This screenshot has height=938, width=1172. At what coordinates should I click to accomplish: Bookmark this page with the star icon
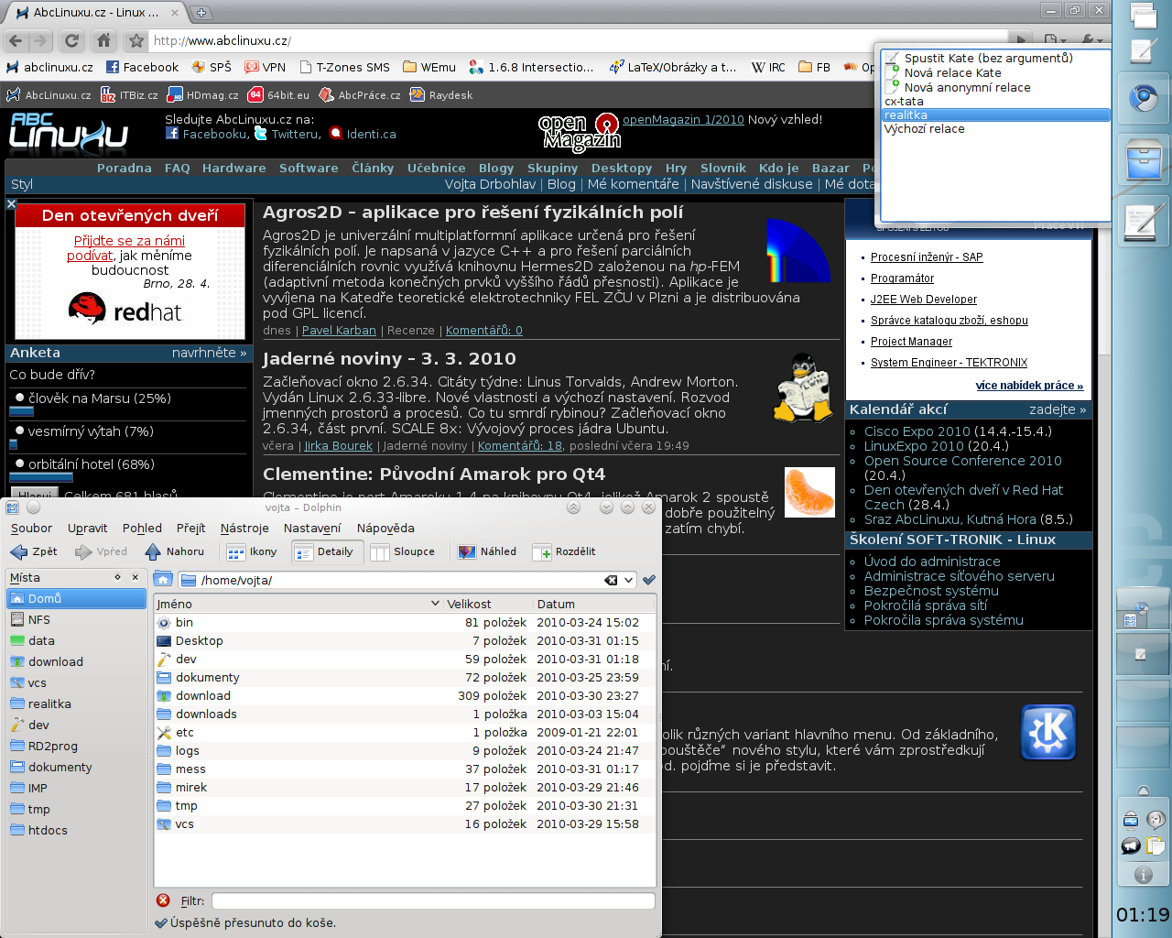(136, 40)
